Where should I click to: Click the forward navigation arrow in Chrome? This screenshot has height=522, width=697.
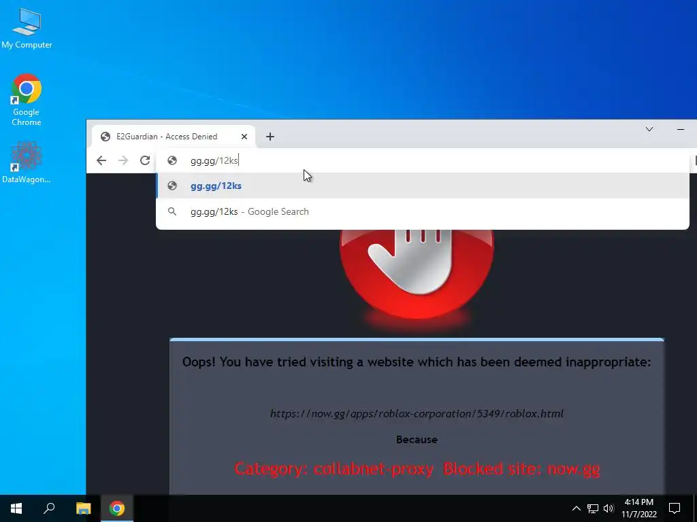[123, 160]
